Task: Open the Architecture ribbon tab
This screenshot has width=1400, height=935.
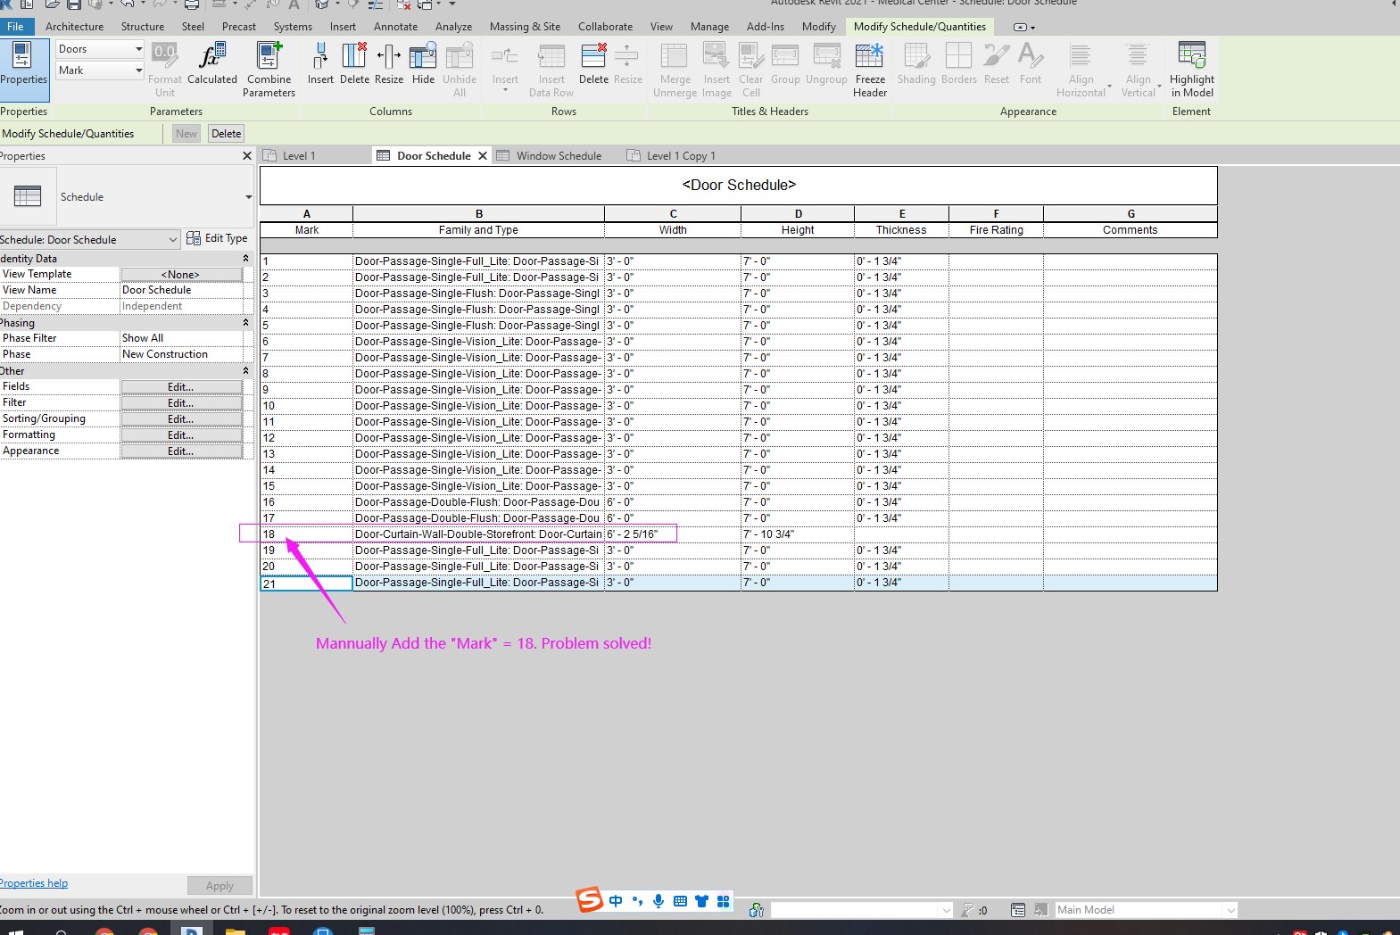Action: point(75,27)
